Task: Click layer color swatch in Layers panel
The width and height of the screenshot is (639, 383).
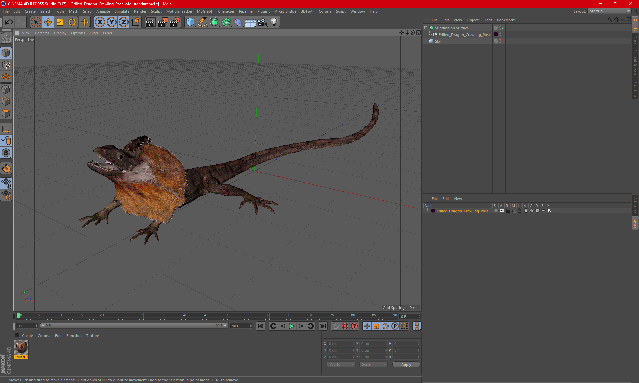Action: click(x=433, y=211)
